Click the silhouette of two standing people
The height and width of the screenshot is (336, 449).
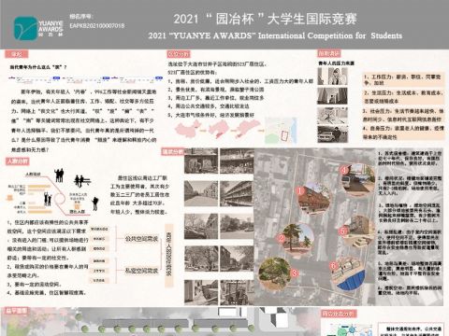59,175
